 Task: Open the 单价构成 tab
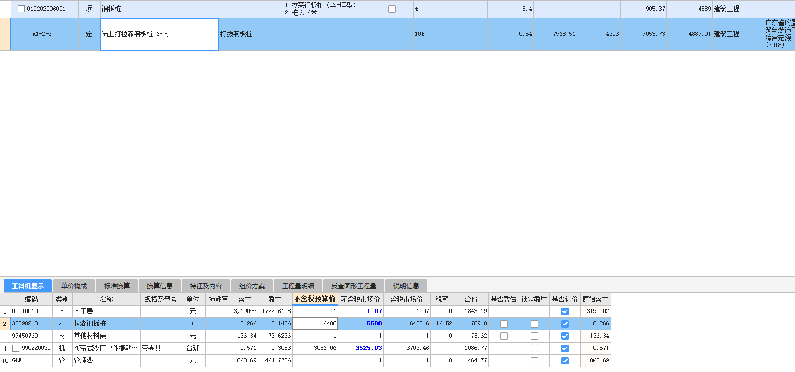coord(74,286)
